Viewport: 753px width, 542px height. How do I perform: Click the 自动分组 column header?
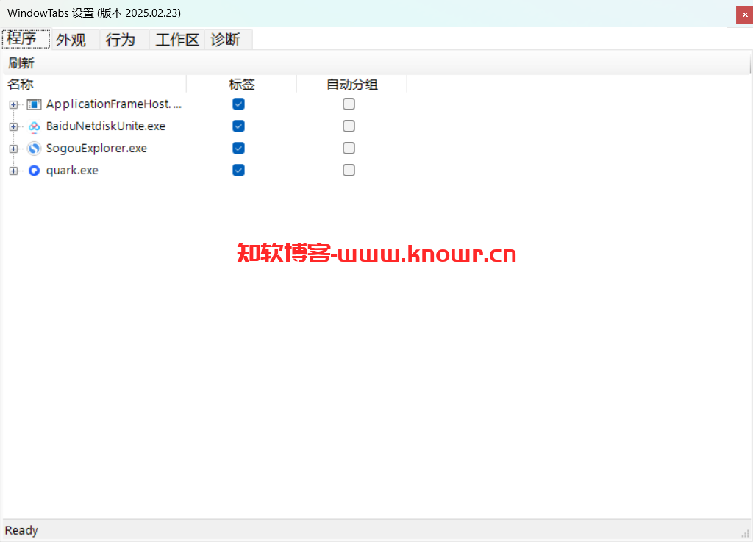pyautogui.click(x=352, y=85)
